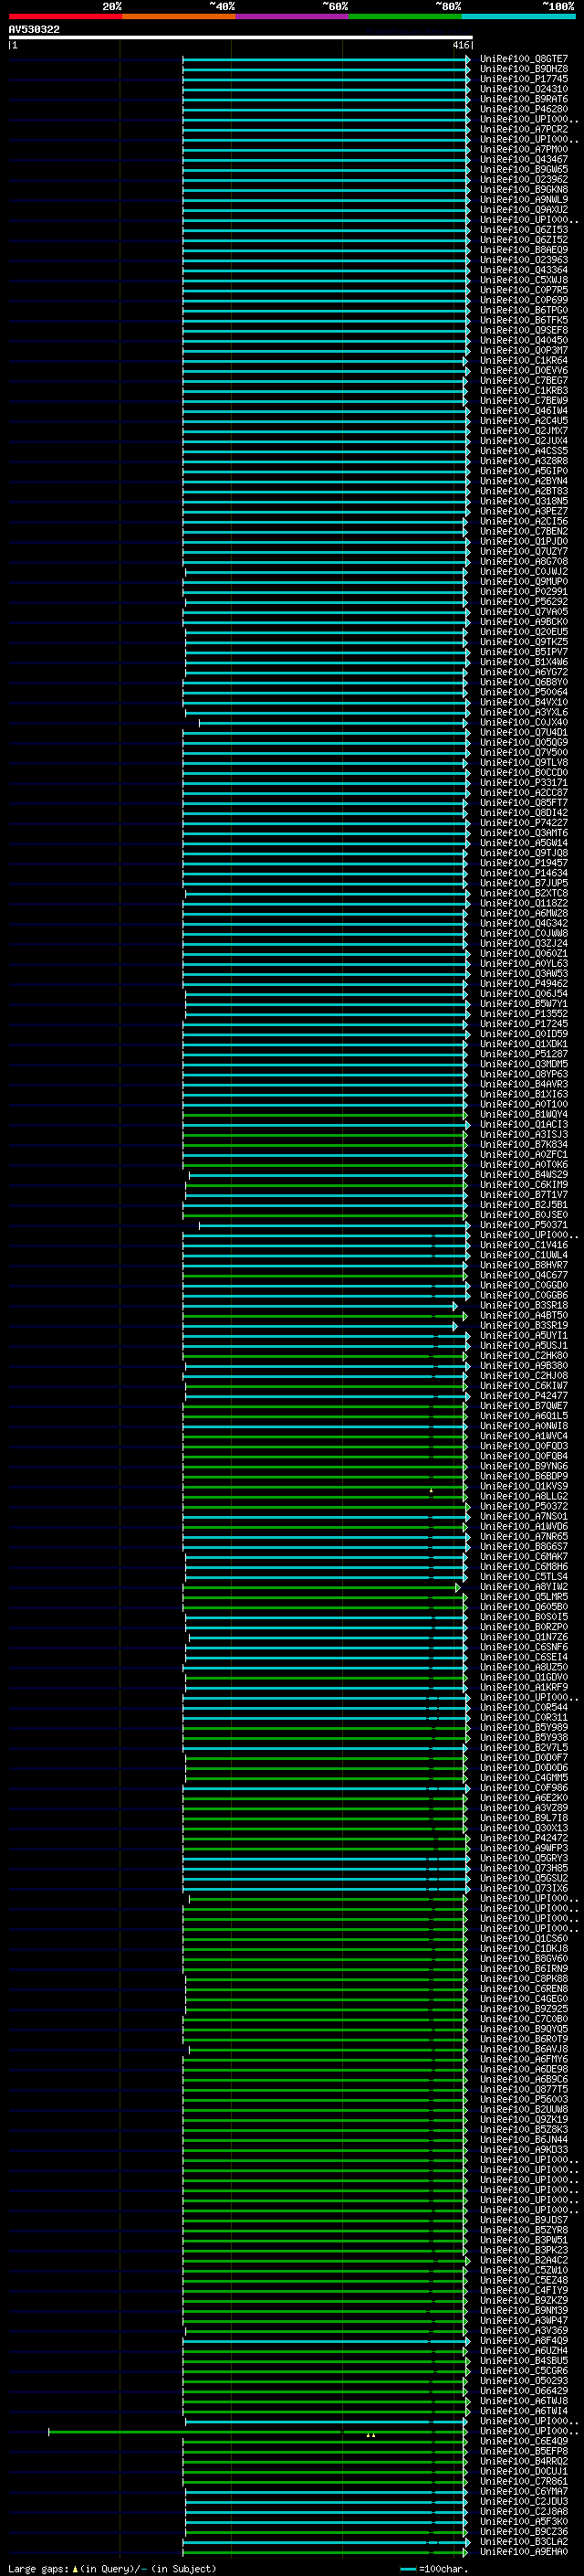Open hit UniRef100_B2J5B1
Viewport: 584px width, 2576px height.
click(523, 1204)
